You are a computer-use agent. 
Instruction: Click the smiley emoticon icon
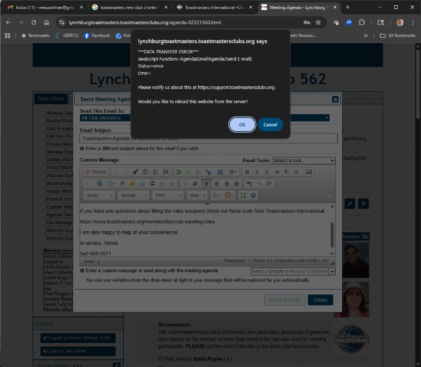pos(132,184)
